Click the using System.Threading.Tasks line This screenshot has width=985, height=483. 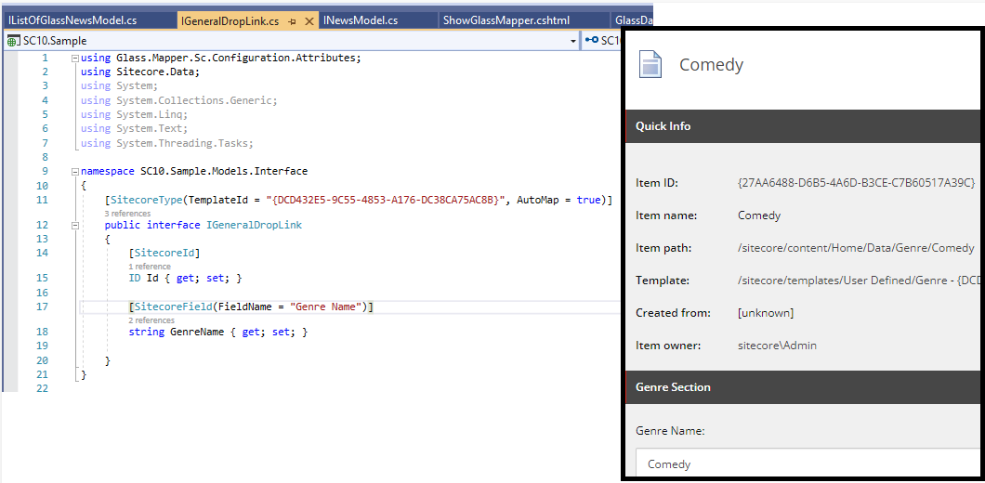pyautogui.click(x=166, y=143)
